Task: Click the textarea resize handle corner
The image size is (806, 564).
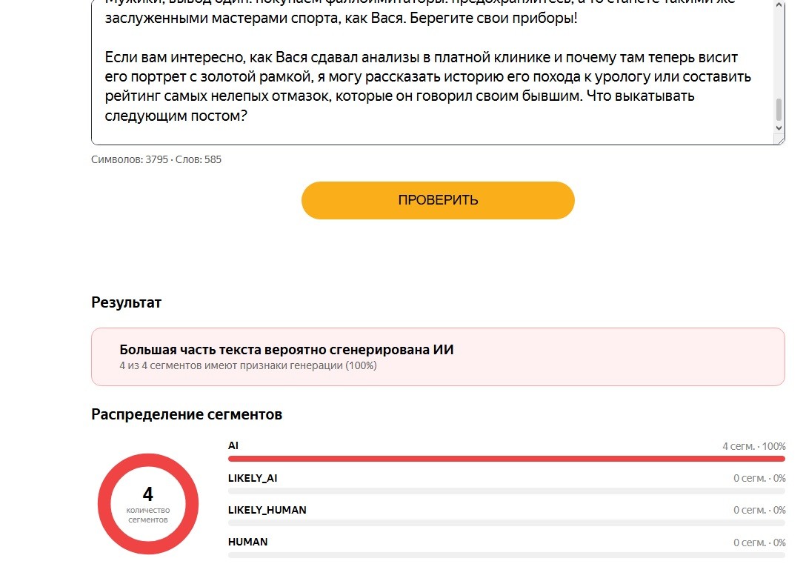Action: (x=780, y=140)
